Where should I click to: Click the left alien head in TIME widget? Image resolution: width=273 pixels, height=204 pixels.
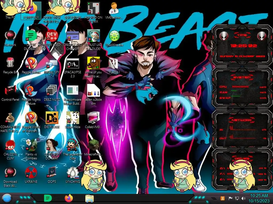[224, 36]
